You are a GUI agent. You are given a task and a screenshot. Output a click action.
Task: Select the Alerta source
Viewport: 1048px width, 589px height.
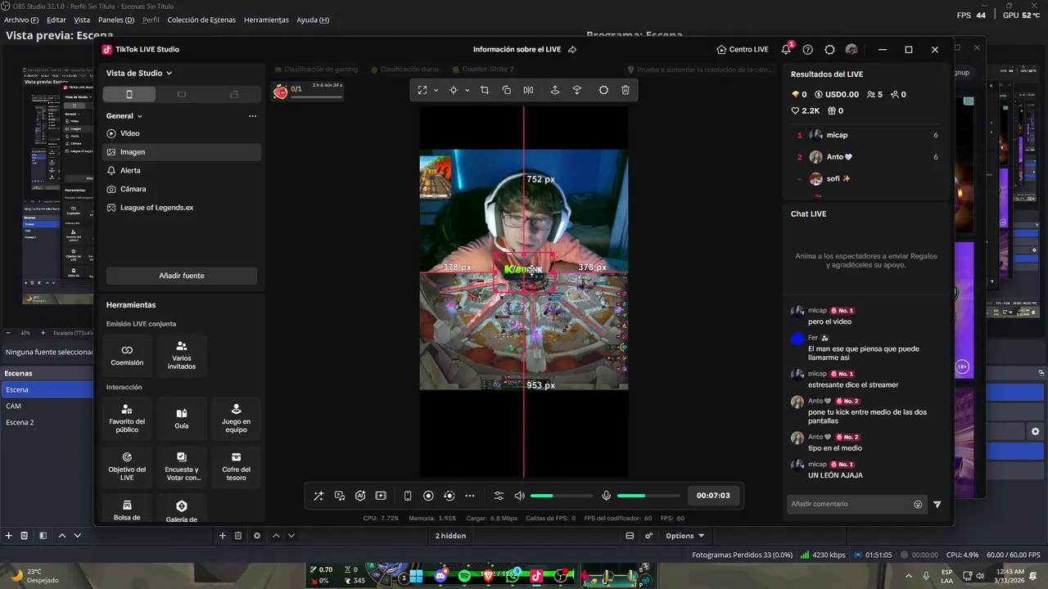coord(182,170)
